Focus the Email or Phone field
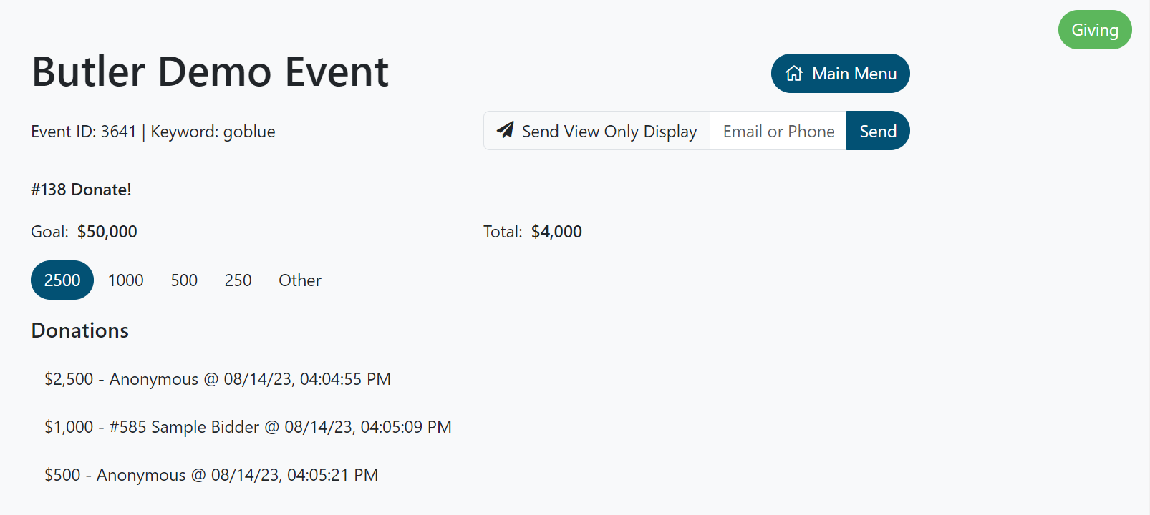This screenshot has height=515, width=1150. coord(778,132)
